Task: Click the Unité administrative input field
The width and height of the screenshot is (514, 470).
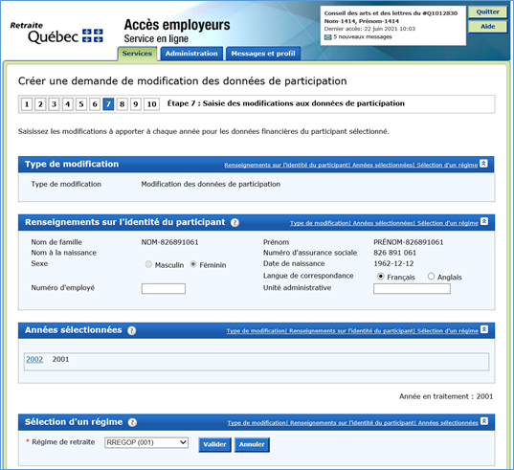Action: click(x=412, y=289)
